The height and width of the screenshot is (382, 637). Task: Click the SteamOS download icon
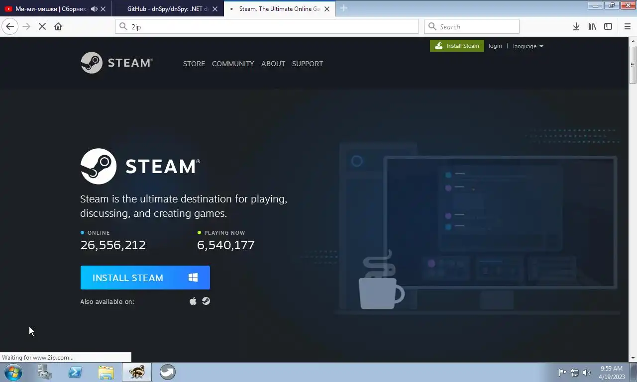point(206,301)
